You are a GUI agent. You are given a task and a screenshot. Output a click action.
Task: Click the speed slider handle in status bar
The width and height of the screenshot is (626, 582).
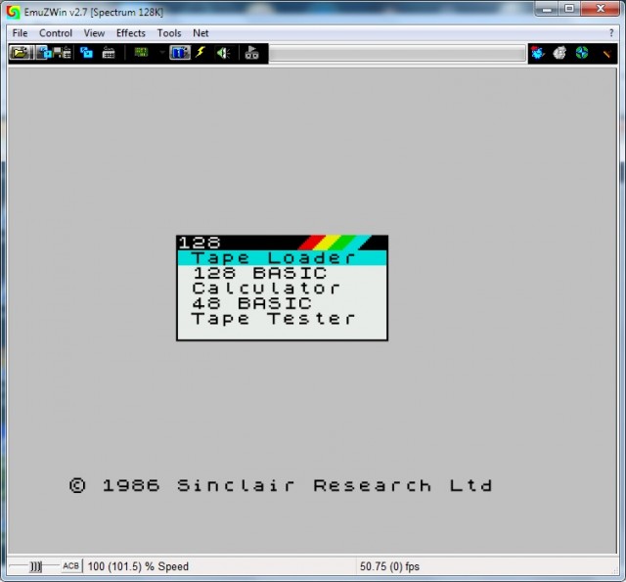pos(35,566)
